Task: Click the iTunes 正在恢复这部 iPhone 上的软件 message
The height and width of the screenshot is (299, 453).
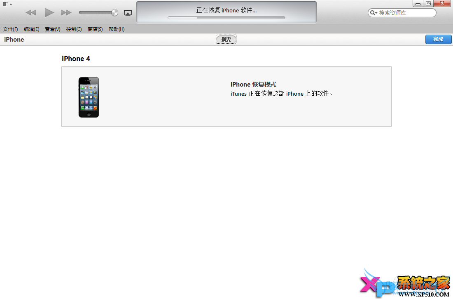Action: tap(281, 94)
